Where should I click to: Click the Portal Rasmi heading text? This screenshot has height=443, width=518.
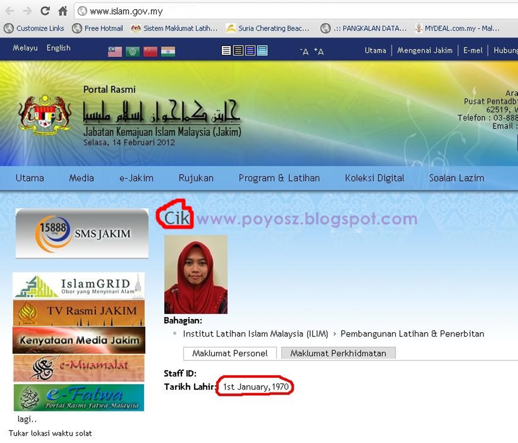pyautogui.click(x=109, y=89)
